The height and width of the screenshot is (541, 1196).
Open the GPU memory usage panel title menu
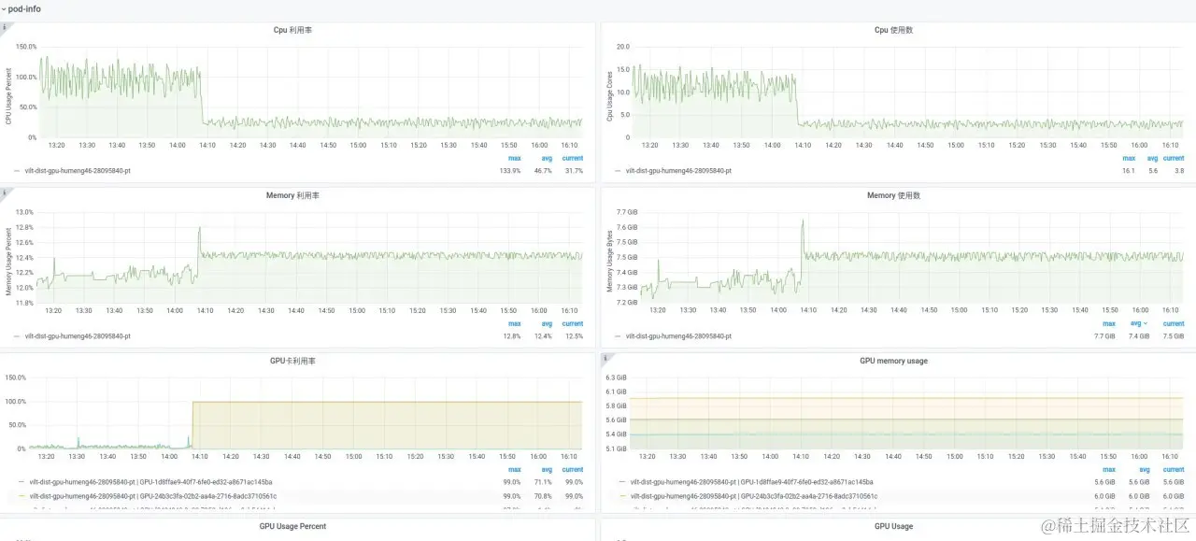pos(894,361)
